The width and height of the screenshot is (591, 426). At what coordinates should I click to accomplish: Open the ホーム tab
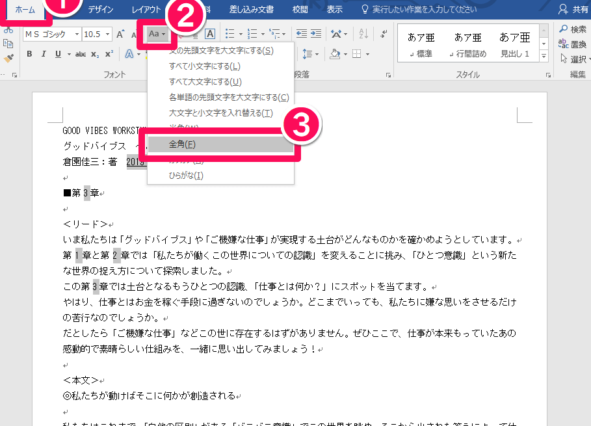tap(25, 10)
